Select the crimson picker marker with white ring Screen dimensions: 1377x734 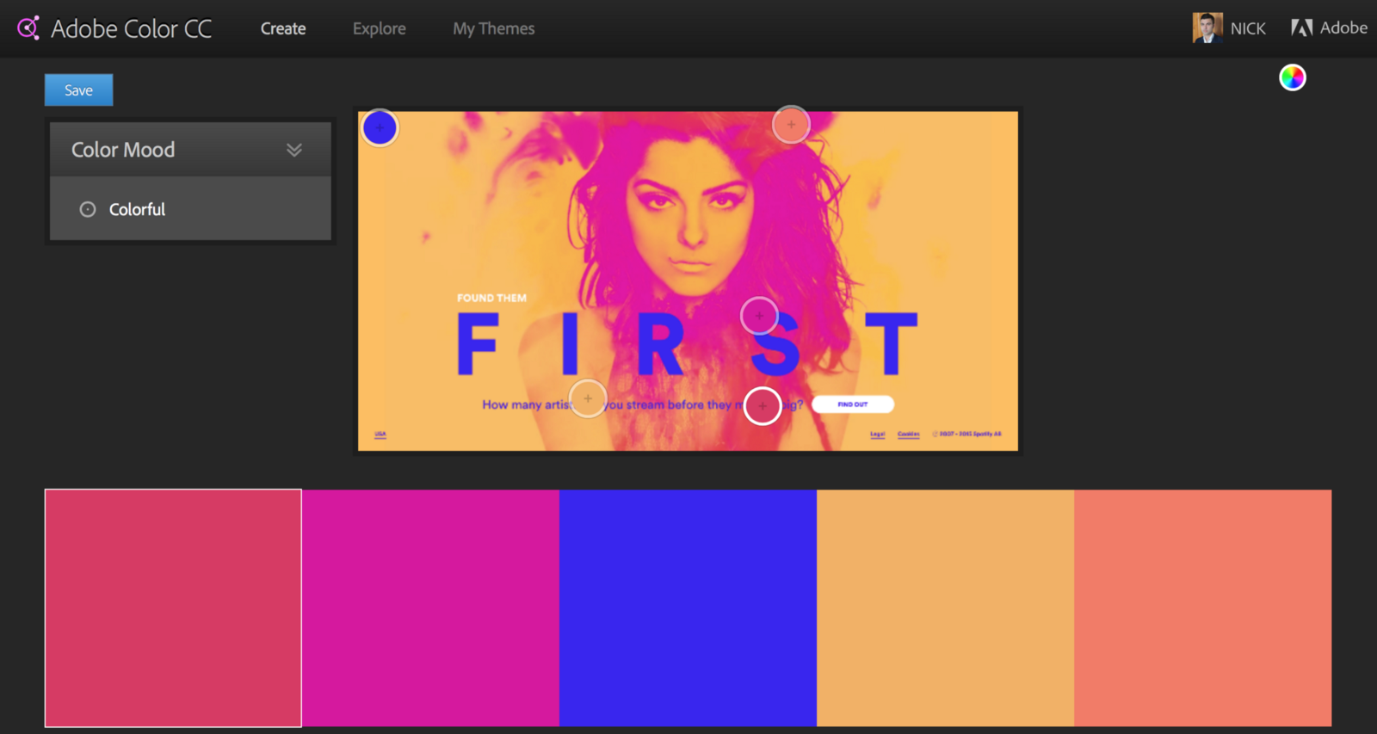point(763,406)
